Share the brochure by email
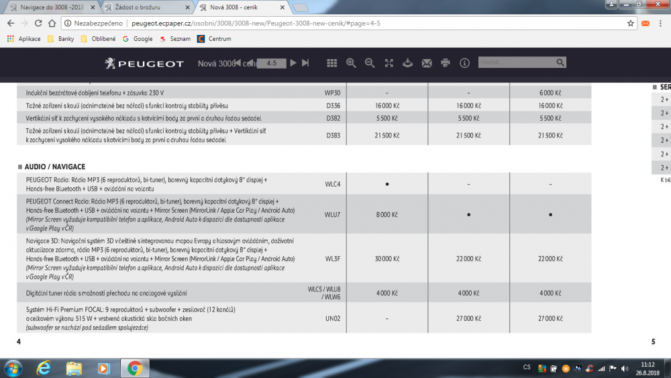671x378 pixels. [427, 63]
